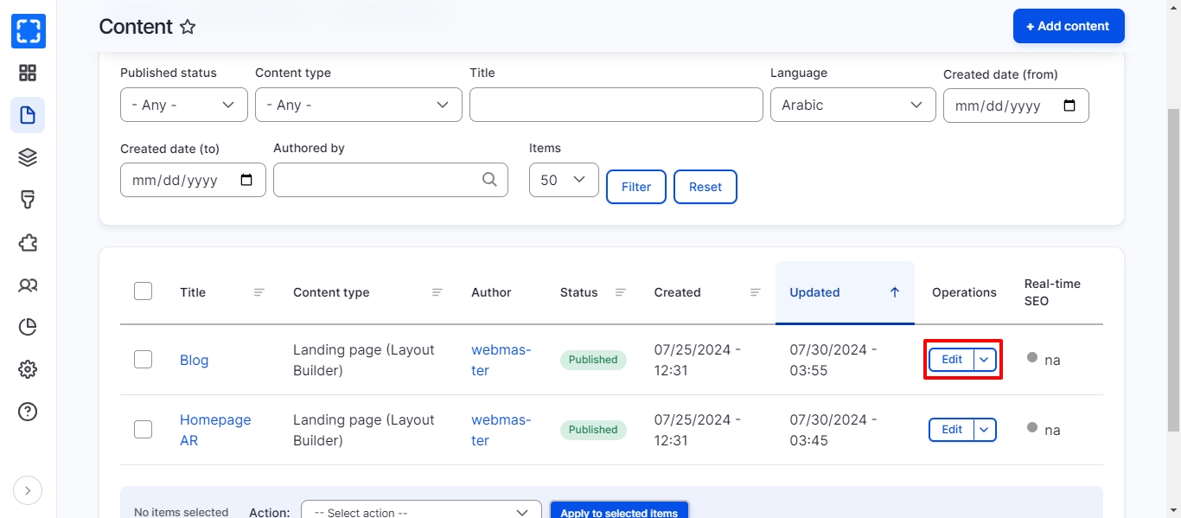Viewport: 1181px width, 518px height.
Task: Open the dashboard grid icon in sidebar
Action: click(28, 73)
